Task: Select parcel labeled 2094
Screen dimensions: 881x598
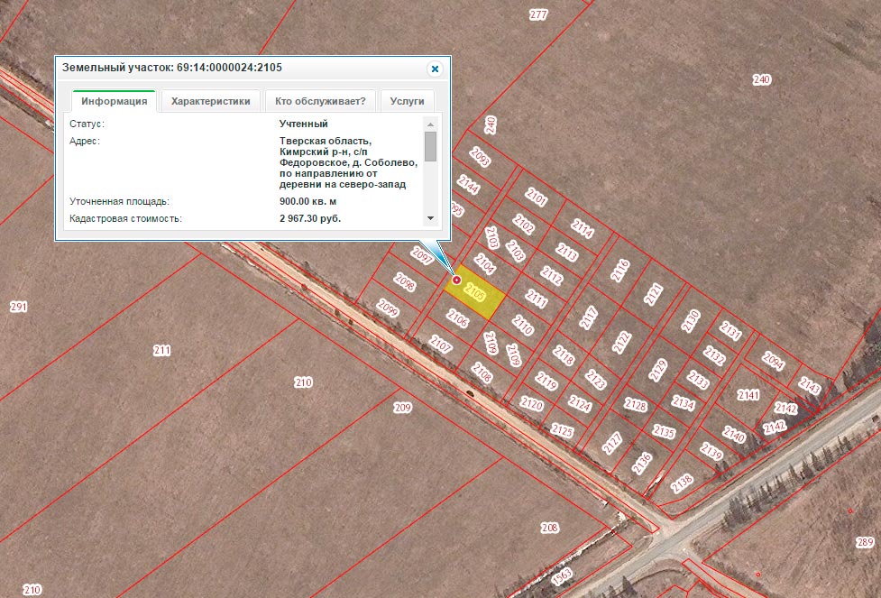Action: [773, 362]
